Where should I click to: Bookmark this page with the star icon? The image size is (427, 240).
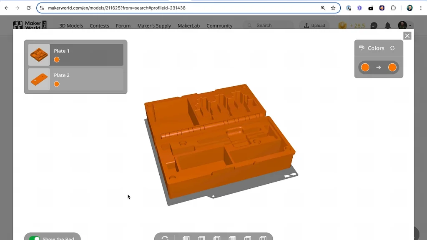tap(333, 8)
